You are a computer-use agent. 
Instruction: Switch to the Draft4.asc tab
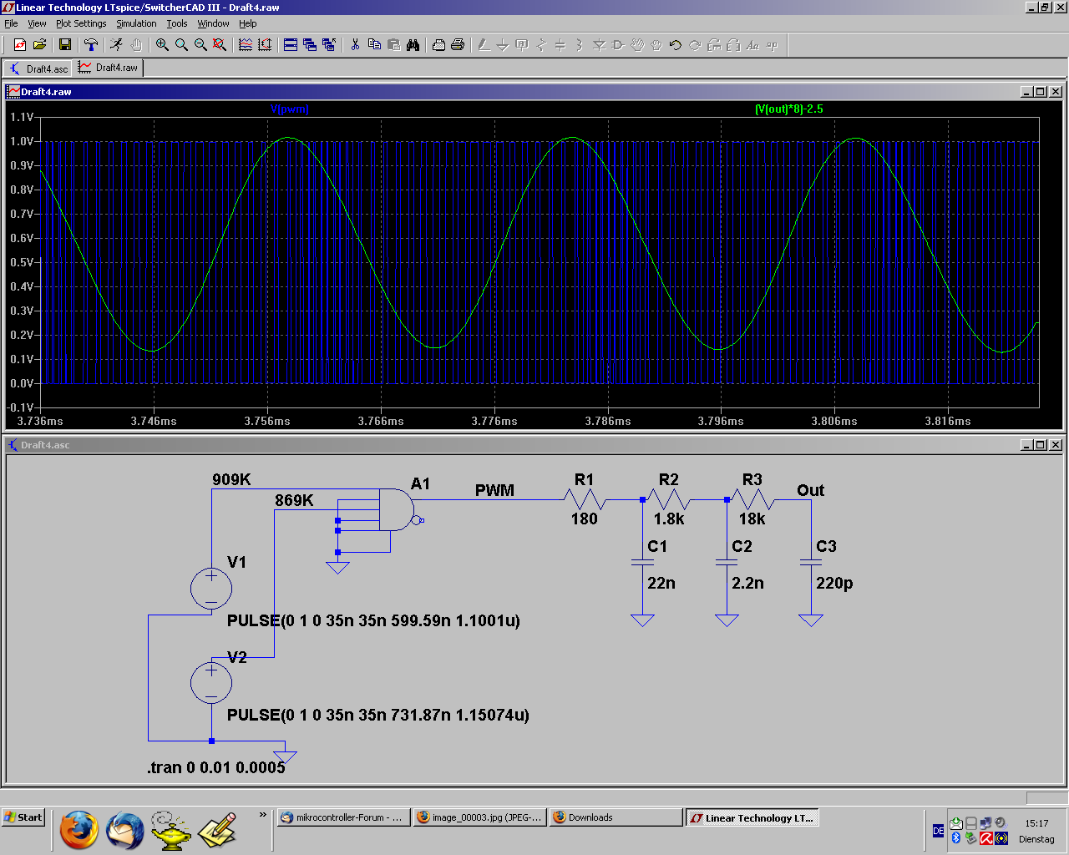click(x=38, y=68)
